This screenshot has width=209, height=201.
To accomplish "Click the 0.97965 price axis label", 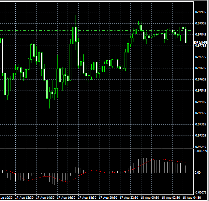I will [200, 12].
